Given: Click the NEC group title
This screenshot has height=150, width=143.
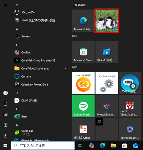Looking at the screenshot, I should point(75,67).
